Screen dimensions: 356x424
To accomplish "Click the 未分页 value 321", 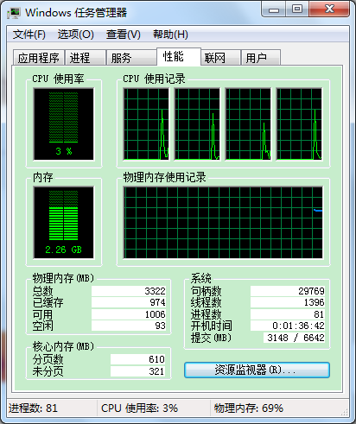I will [137, 371].
